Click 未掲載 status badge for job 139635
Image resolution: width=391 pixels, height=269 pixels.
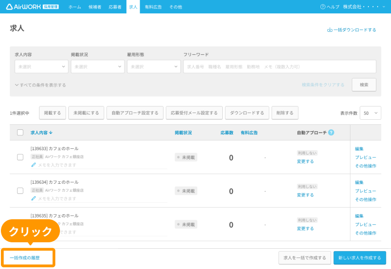point(186,224)
